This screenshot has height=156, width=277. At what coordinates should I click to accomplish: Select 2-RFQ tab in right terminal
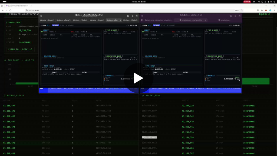[163, 25]
